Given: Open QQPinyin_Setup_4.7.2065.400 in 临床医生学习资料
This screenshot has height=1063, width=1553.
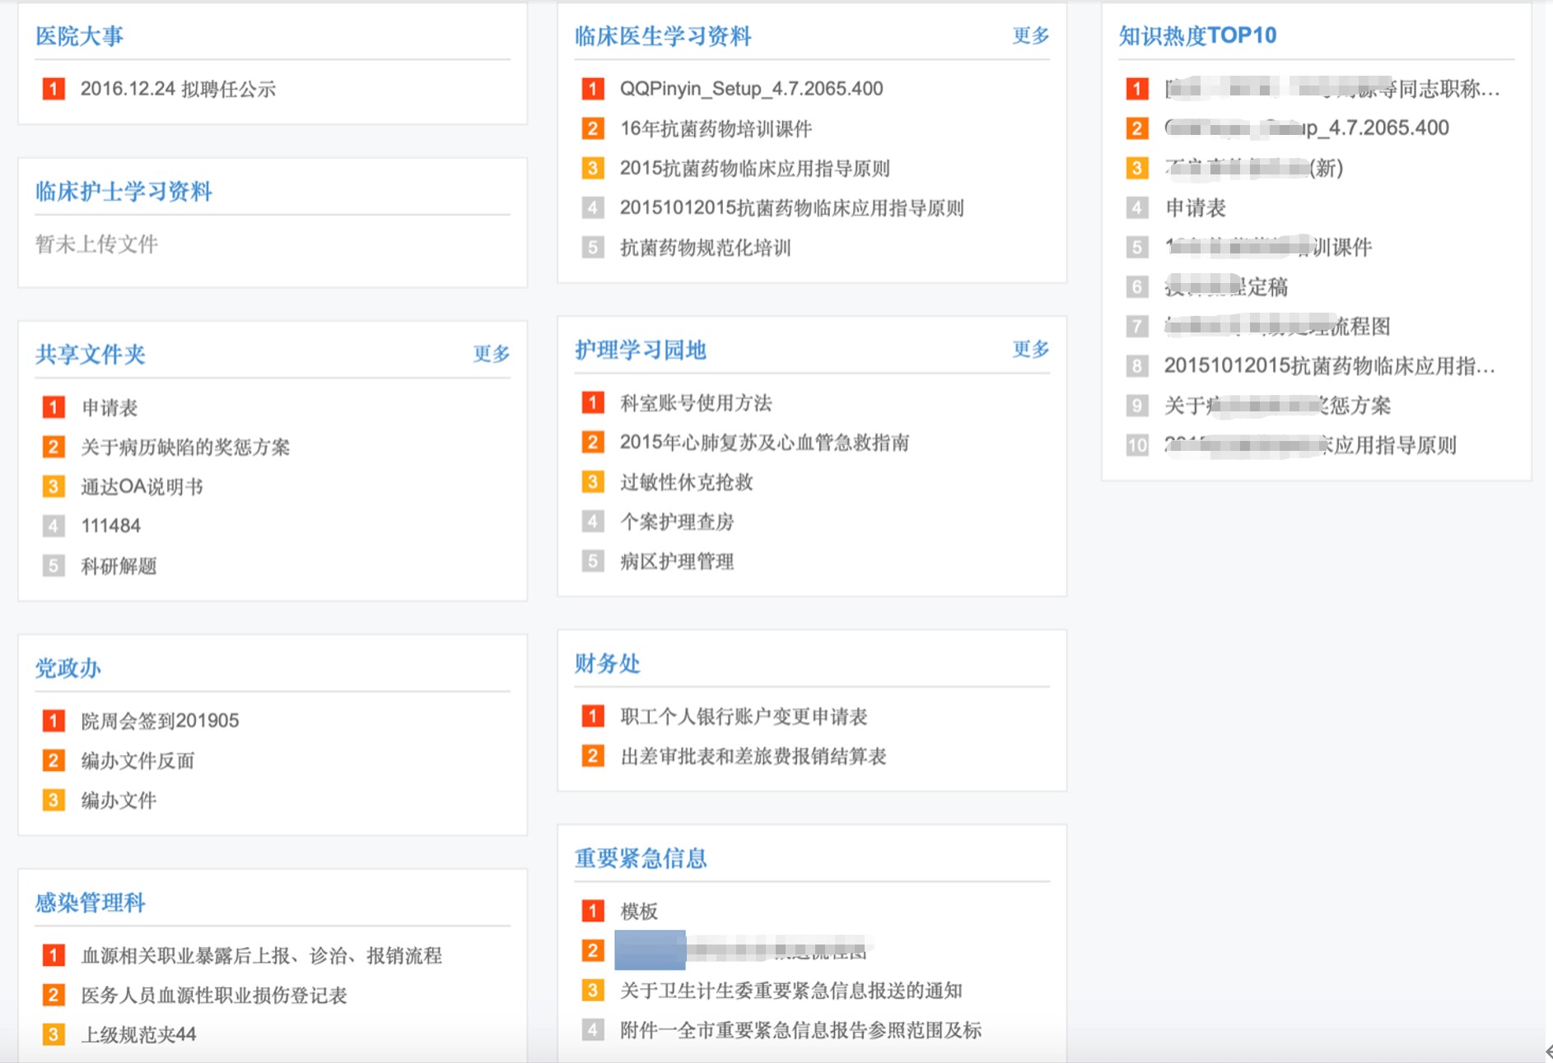Looking at the screenshot, I should (x=751, y=89).
